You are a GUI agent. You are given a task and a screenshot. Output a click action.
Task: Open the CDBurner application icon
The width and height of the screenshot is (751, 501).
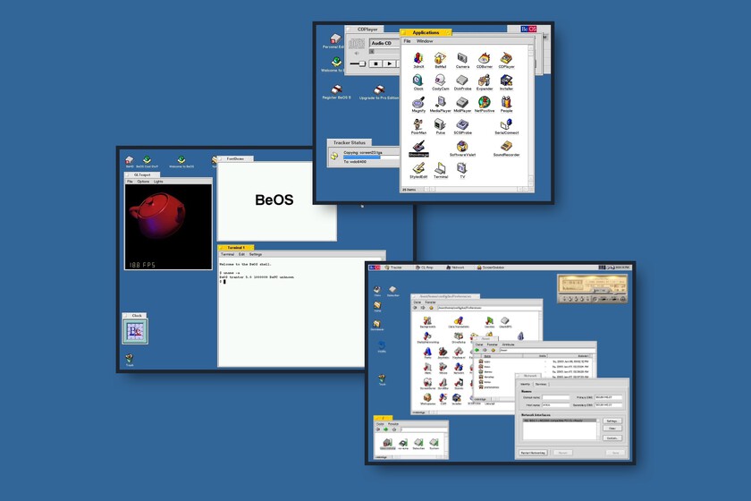point(485,59)
